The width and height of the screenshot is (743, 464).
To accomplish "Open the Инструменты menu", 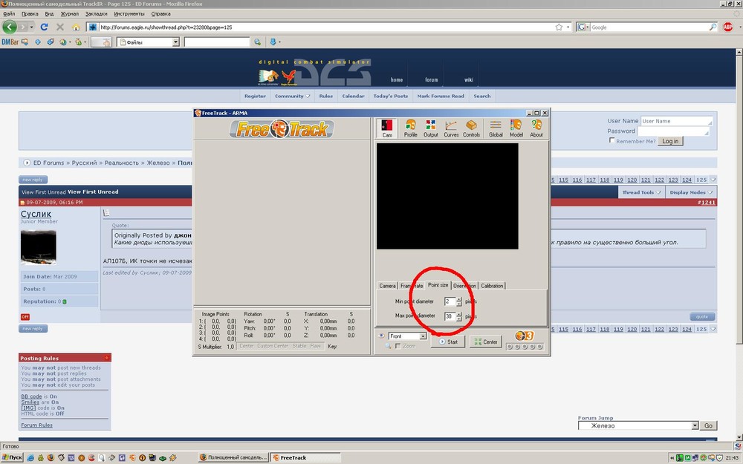I will click(x=129, y=13).
